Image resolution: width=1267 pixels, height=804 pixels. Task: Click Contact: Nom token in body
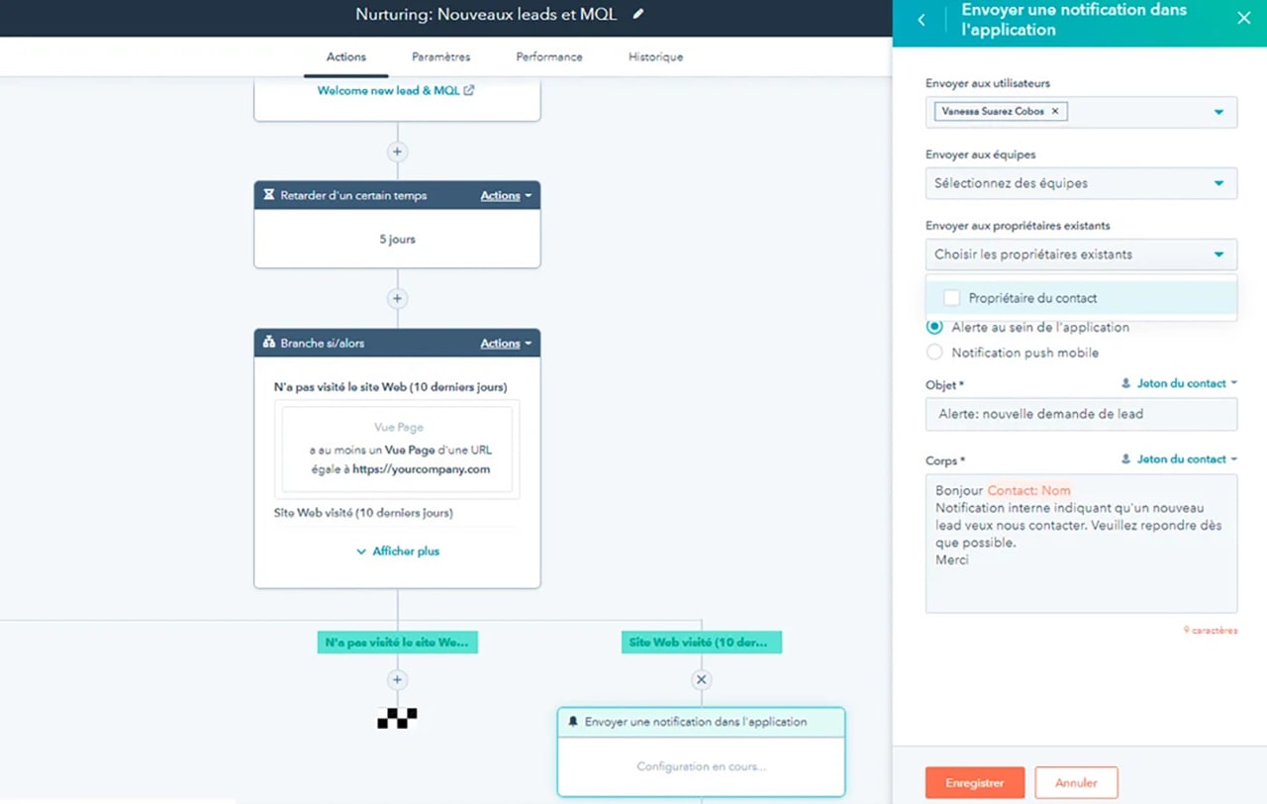(x=1028, y=490)
